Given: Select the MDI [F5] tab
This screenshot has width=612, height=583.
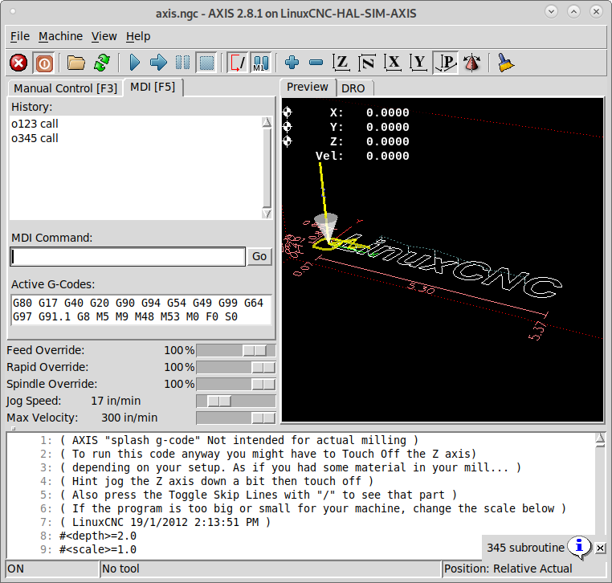Looking at the screenshot, I should (153, 87).
